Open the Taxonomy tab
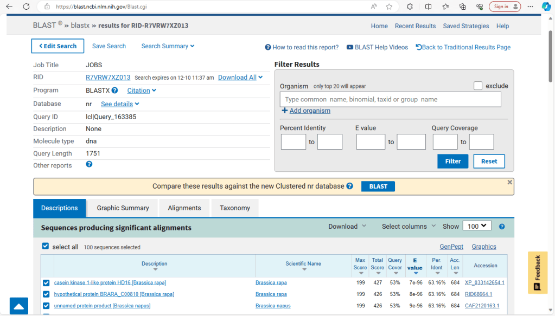The width and height of the screenshot is (555, 316). [x=235, y=208]
